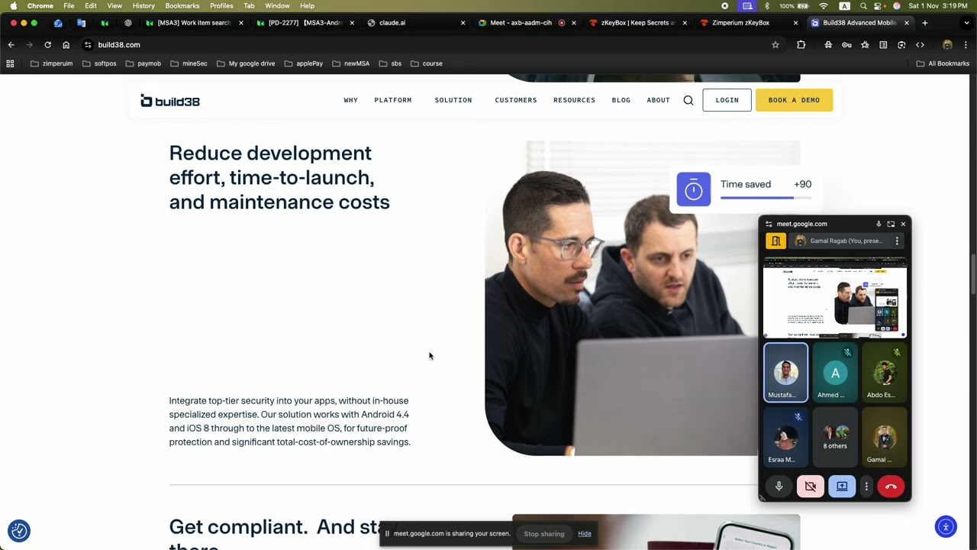Image resolution: width=977 pixels, height=550 pixels.
Task: Open the History menu
Action: tap(143, 5)
